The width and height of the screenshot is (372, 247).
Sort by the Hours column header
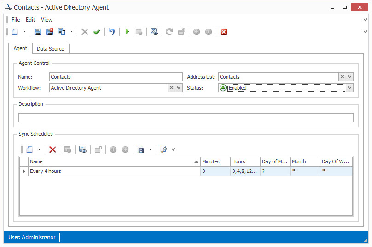tap(245, 161)
